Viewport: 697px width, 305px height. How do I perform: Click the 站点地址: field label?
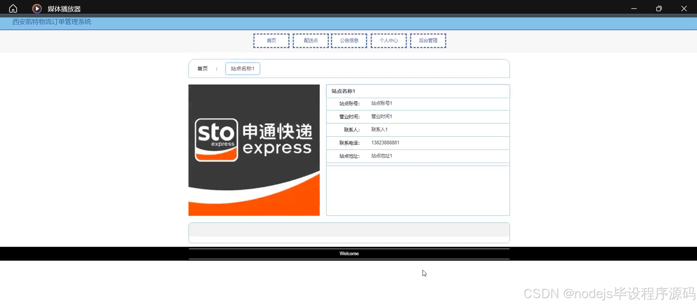click(350, 156)
